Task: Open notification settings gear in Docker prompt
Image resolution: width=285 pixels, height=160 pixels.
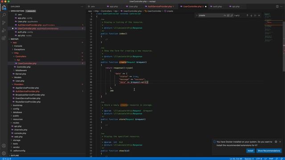Action: [x=276, y=142]
